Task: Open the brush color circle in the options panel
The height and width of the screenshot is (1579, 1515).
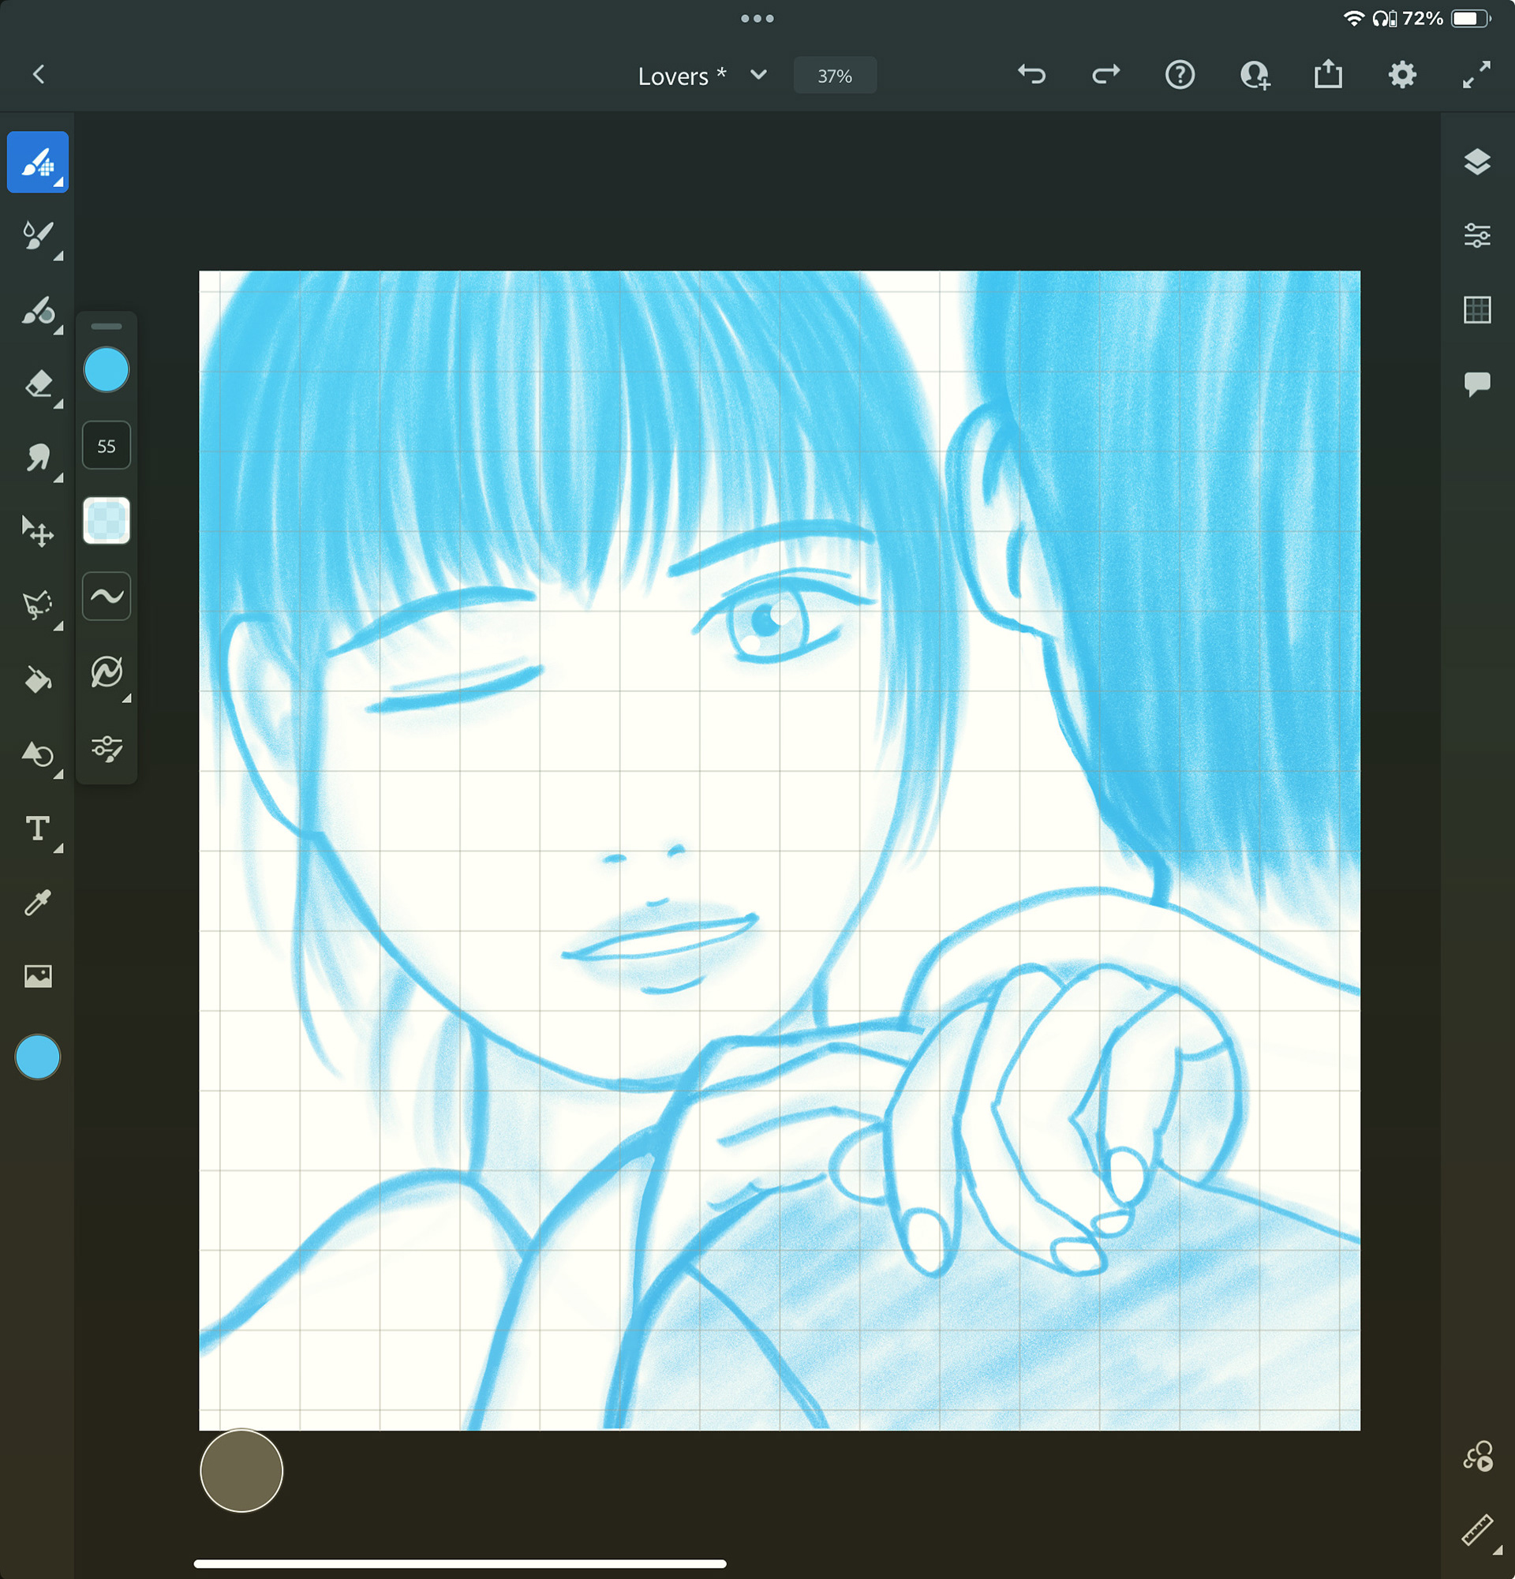Action: [107, 370]
